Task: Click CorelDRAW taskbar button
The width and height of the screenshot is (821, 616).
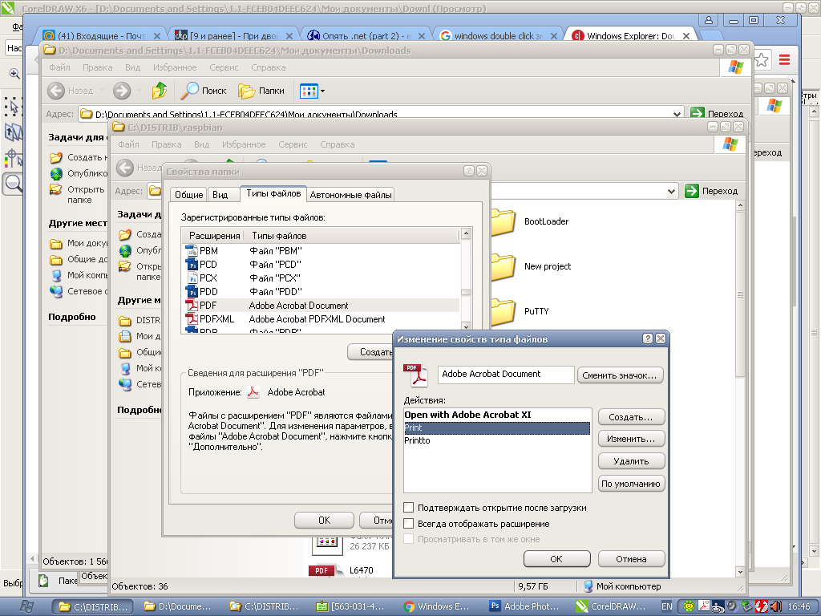Action: tap(612, 606)
